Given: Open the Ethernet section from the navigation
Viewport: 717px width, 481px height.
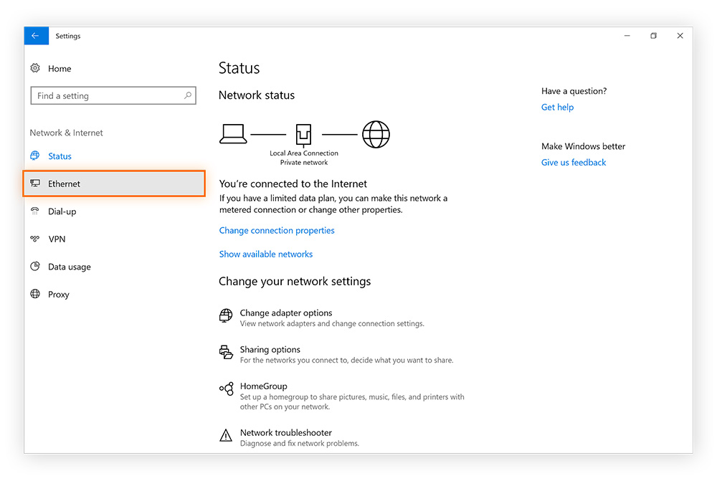Looking at the screenshot, I should 65,184.
